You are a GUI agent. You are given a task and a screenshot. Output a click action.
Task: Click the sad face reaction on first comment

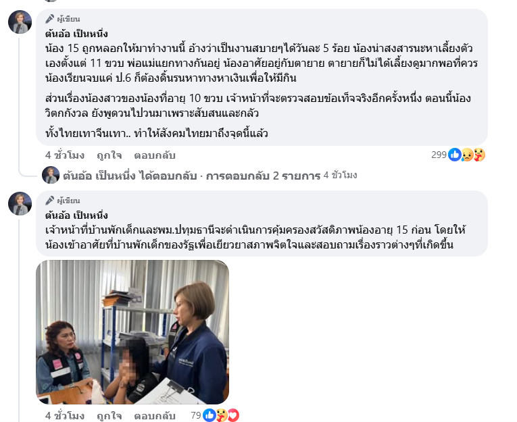coord(467,155)
